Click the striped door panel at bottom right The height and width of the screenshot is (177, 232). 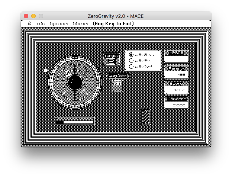coord(146,116)
